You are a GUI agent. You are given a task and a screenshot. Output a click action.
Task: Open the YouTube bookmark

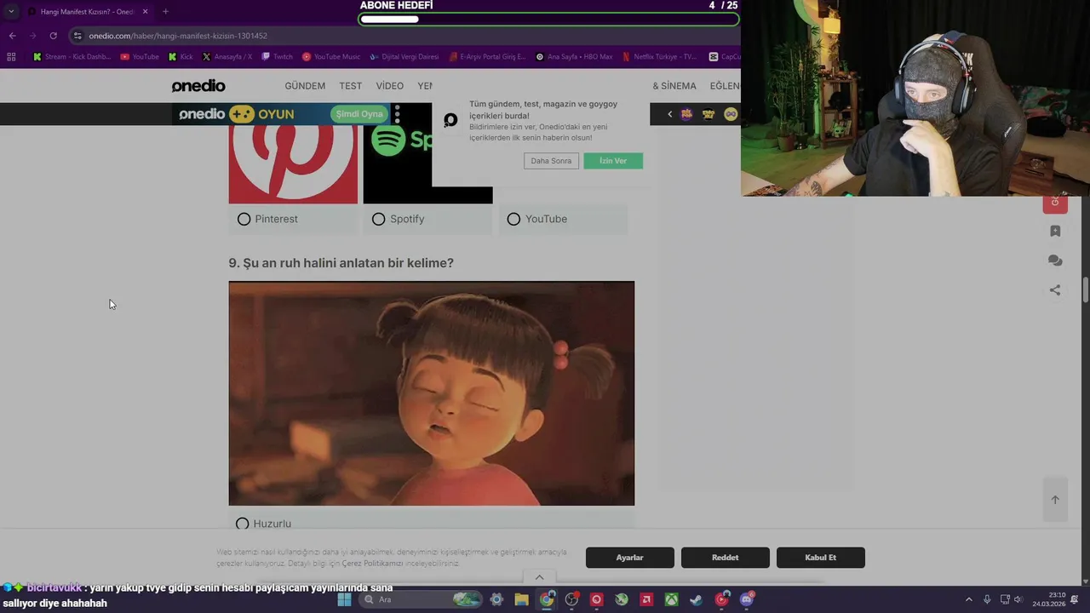tap(140, 57)
